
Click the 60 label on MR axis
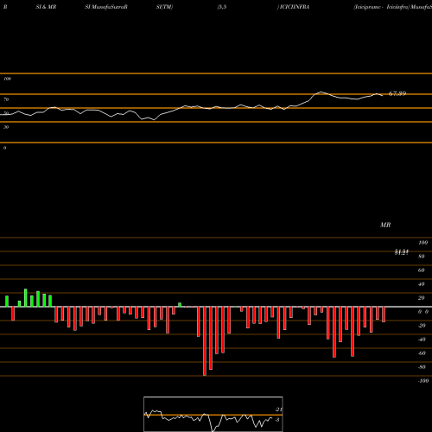coord(421,270)
